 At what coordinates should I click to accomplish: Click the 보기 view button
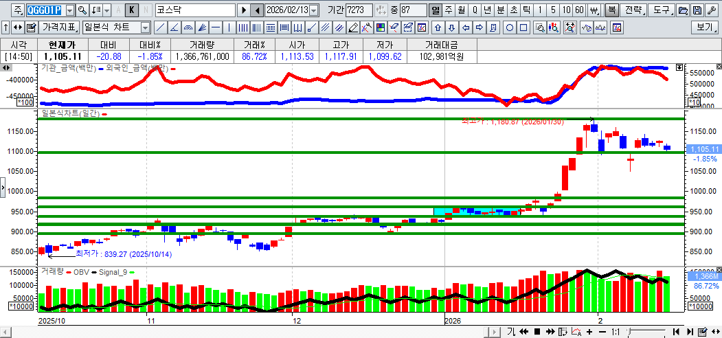[705, 27]
